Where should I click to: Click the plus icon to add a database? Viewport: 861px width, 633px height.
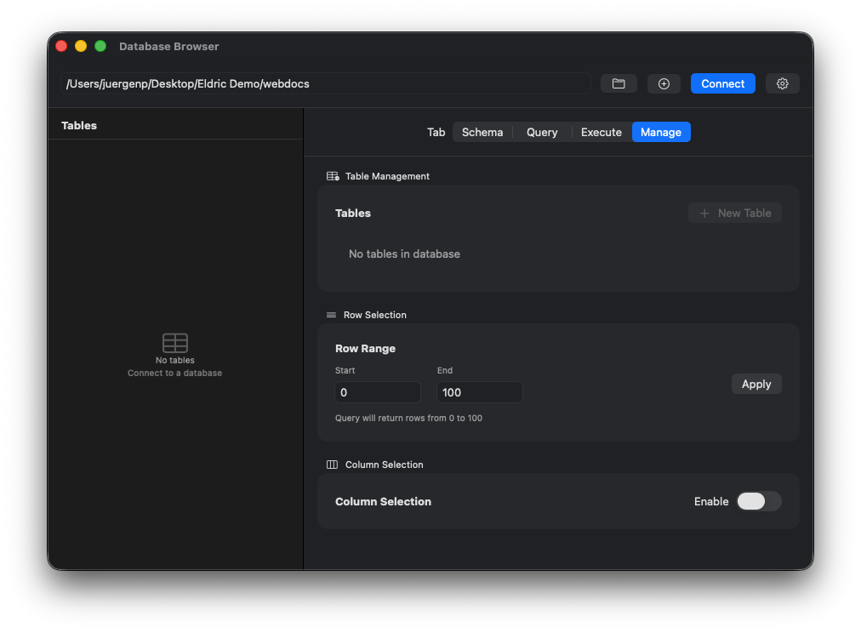[x=664, y=83]
